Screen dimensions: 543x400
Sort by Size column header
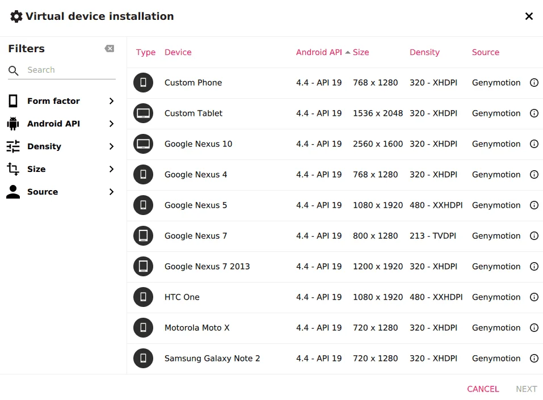pyautogui.click(x=361, y=52)
